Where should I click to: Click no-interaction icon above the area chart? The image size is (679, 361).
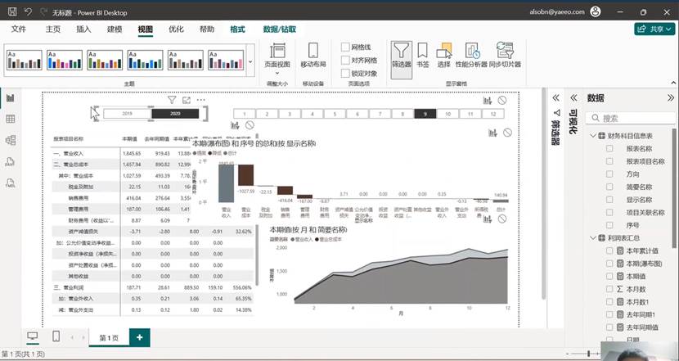click(502, 219)
